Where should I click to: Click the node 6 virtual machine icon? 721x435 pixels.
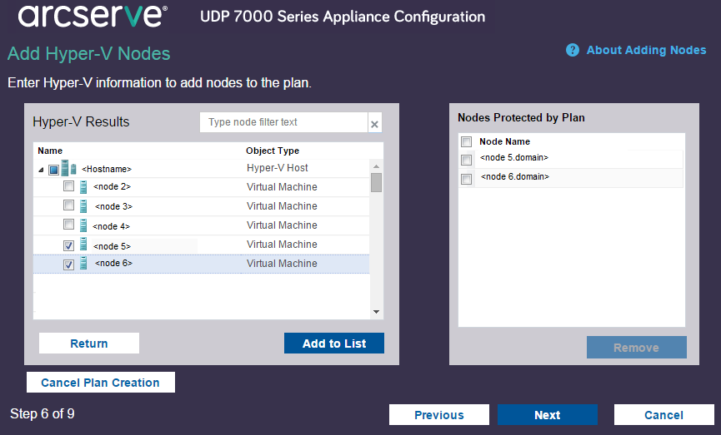tap(83, 264)
